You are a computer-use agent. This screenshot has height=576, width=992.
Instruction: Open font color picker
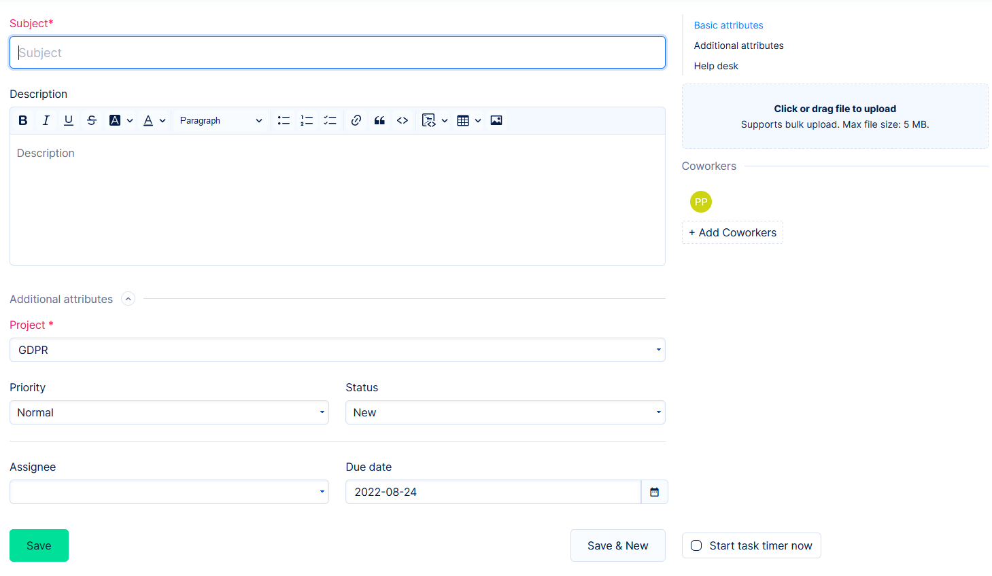148,120
